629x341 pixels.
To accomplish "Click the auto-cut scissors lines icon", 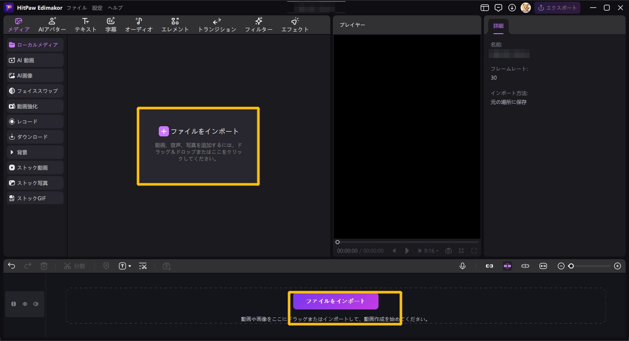I will pyautogui.click(x=143, y=266).
